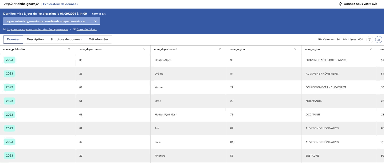Select the Données tab
Image resolution: width=384 pixels, height=163 pixels.
pos(13,39)
